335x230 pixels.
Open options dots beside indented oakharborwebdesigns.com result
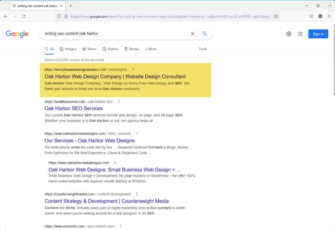click(115, 163)
